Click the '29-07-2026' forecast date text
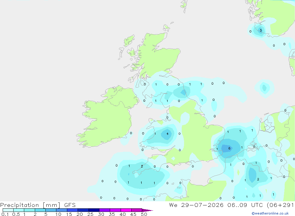The width and height of the screenshot is (295, 216). click(202, 205)
